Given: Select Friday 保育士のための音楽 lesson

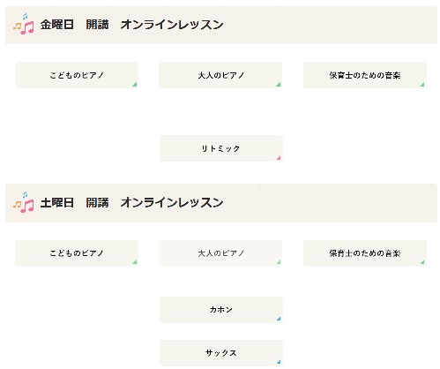Looking at the screenshot, I should click(x=365, y=75).
